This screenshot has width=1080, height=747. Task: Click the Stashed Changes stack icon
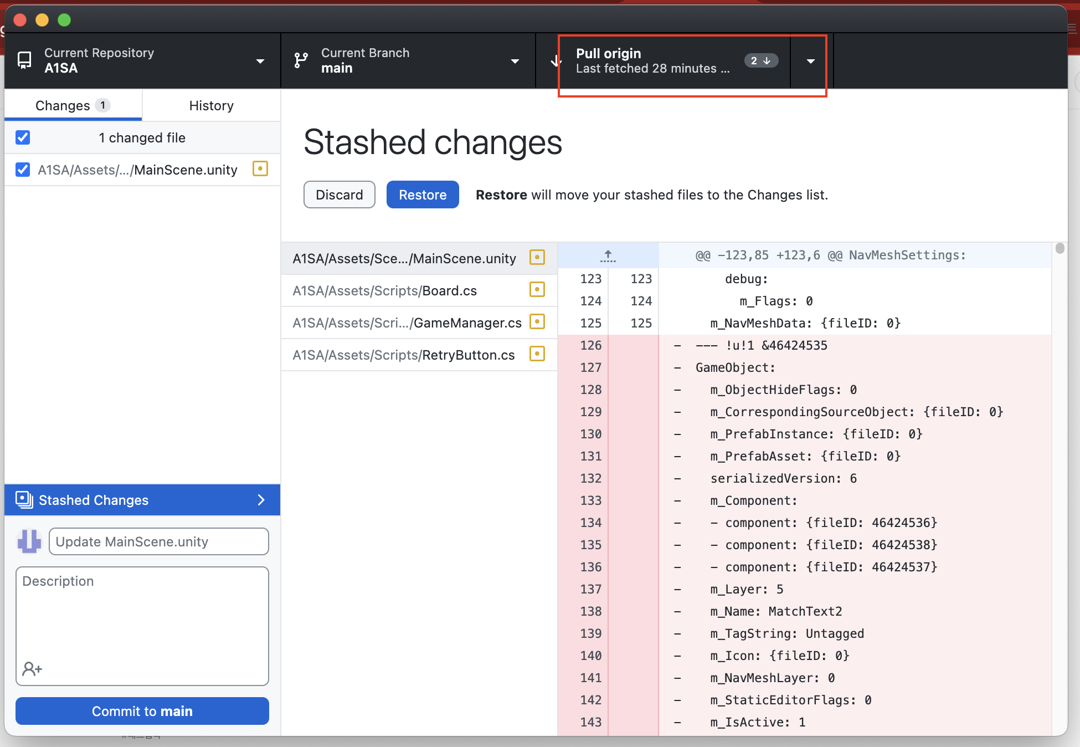(24, 499)
